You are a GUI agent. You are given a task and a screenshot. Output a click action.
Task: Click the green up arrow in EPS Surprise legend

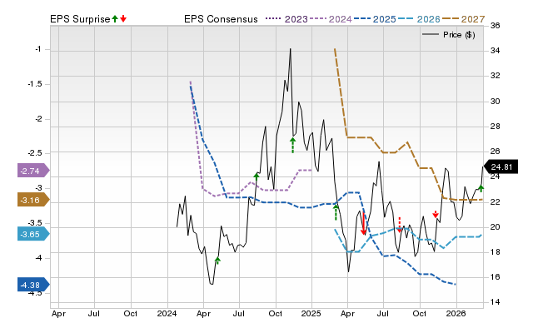(x=115, y=19)
